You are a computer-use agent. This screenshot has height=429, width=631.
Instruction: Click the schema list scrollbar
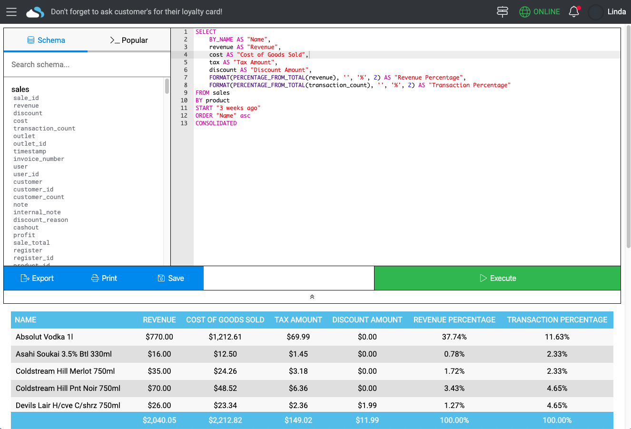pos(167,86)
